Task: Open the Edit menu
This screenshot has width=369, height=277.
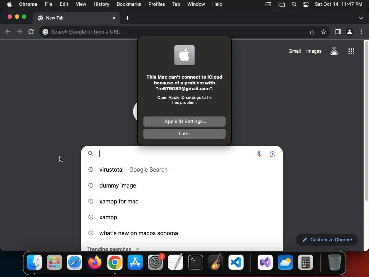Action: pyautogui.click(x=64, y=4)
